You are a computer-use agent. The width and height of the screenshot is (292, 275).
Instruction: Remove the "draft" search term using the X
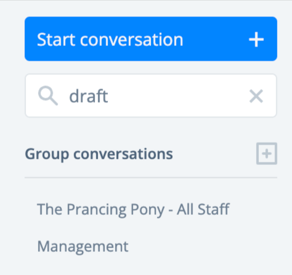256,97
